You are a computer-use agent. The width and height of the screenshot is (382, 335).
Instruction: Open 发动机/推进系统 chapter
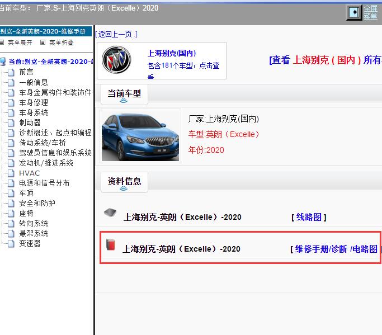46,163
